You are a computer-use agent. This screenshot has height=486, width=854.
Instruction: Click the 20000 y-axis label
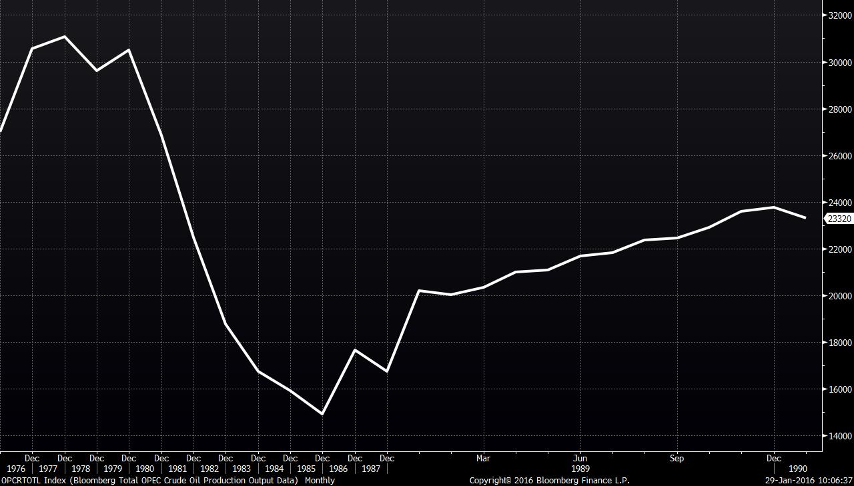[x=839, y=296]
